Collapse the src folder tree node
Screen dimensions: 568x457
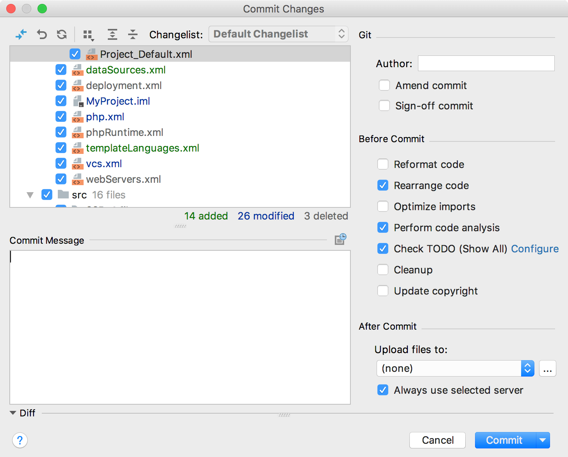(x=30, y=195)
